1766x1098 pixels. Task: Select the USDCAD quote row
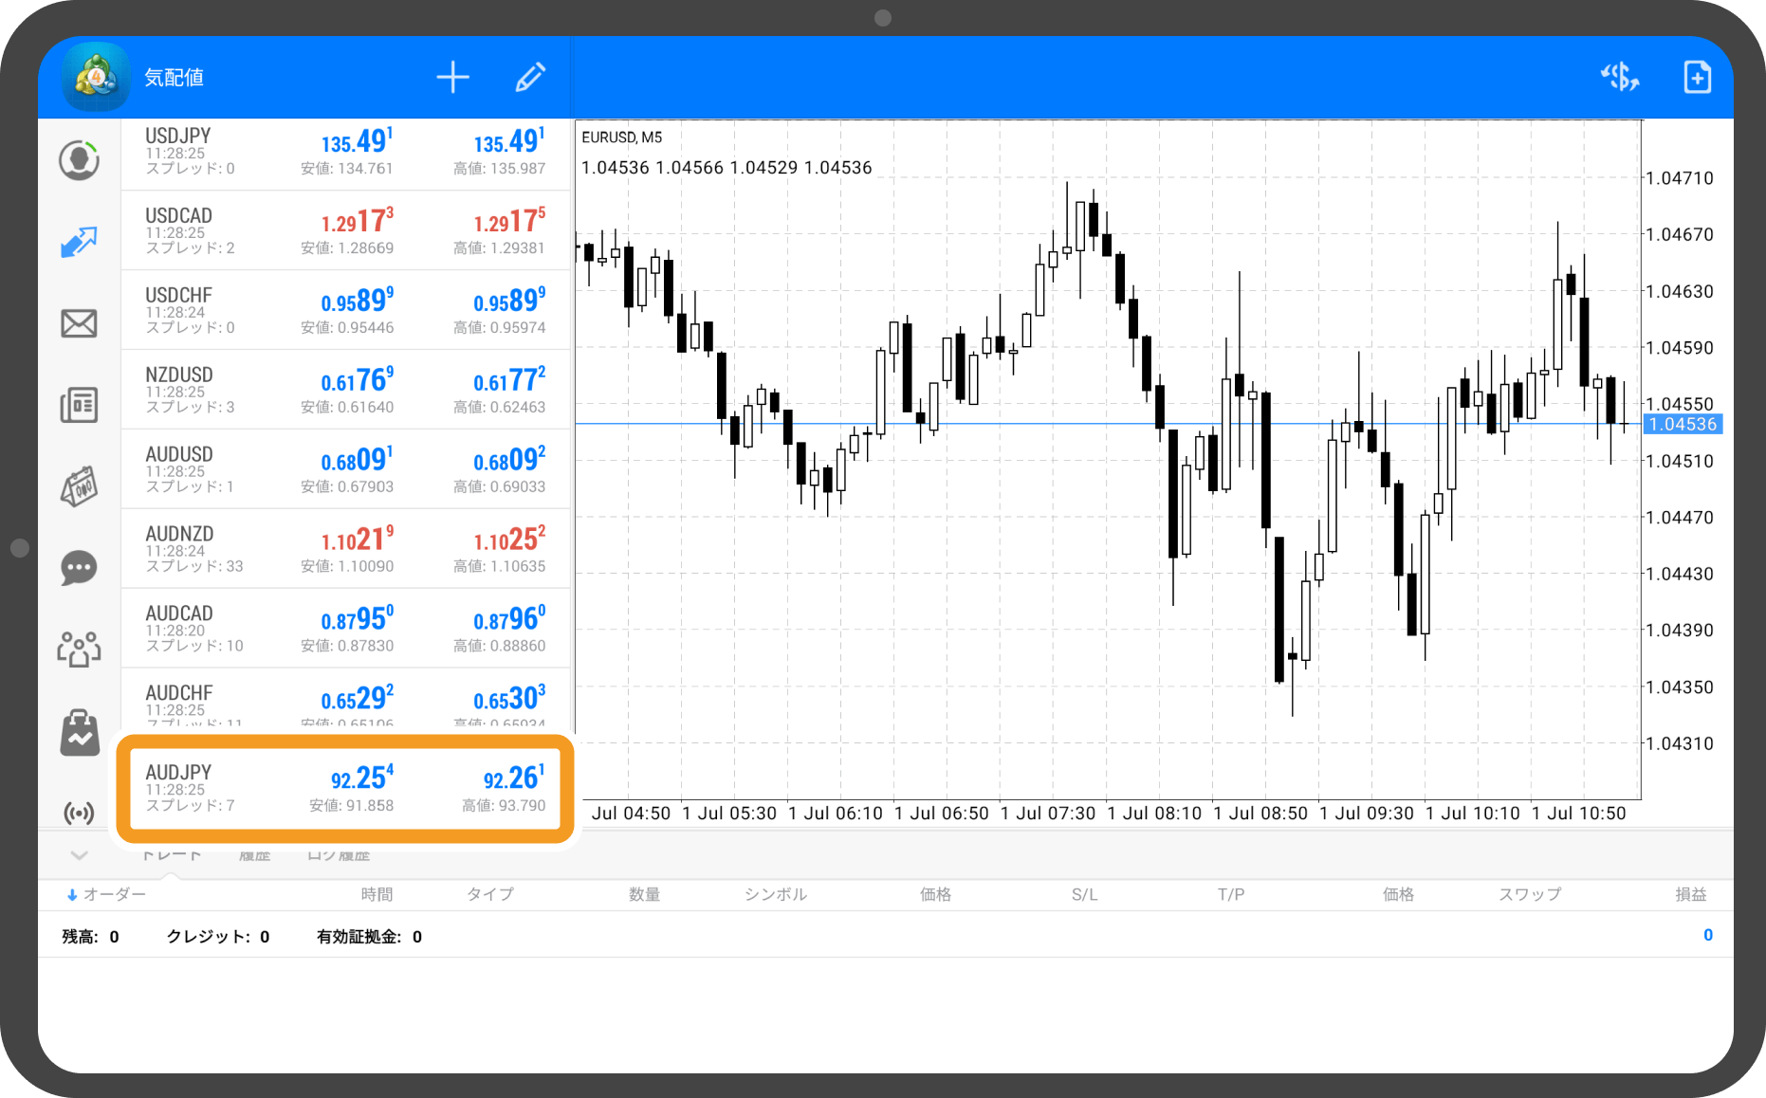pyautogui.click(x=346, y=231)
